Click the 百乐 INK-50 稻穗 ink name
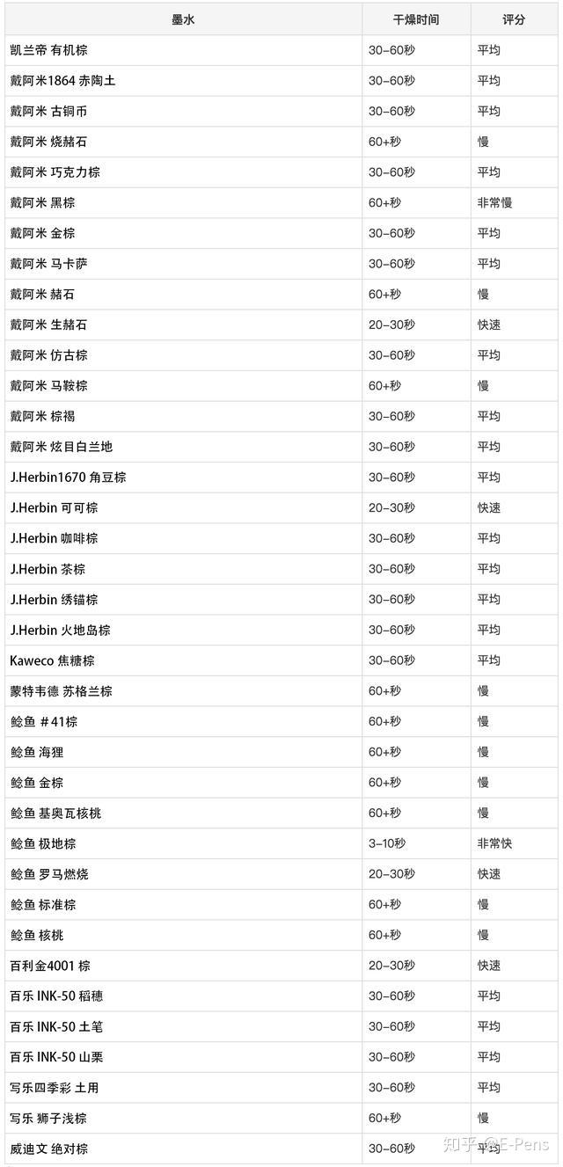The height and width of the screenshot is (1167, 563). click(x=56, y=996)
